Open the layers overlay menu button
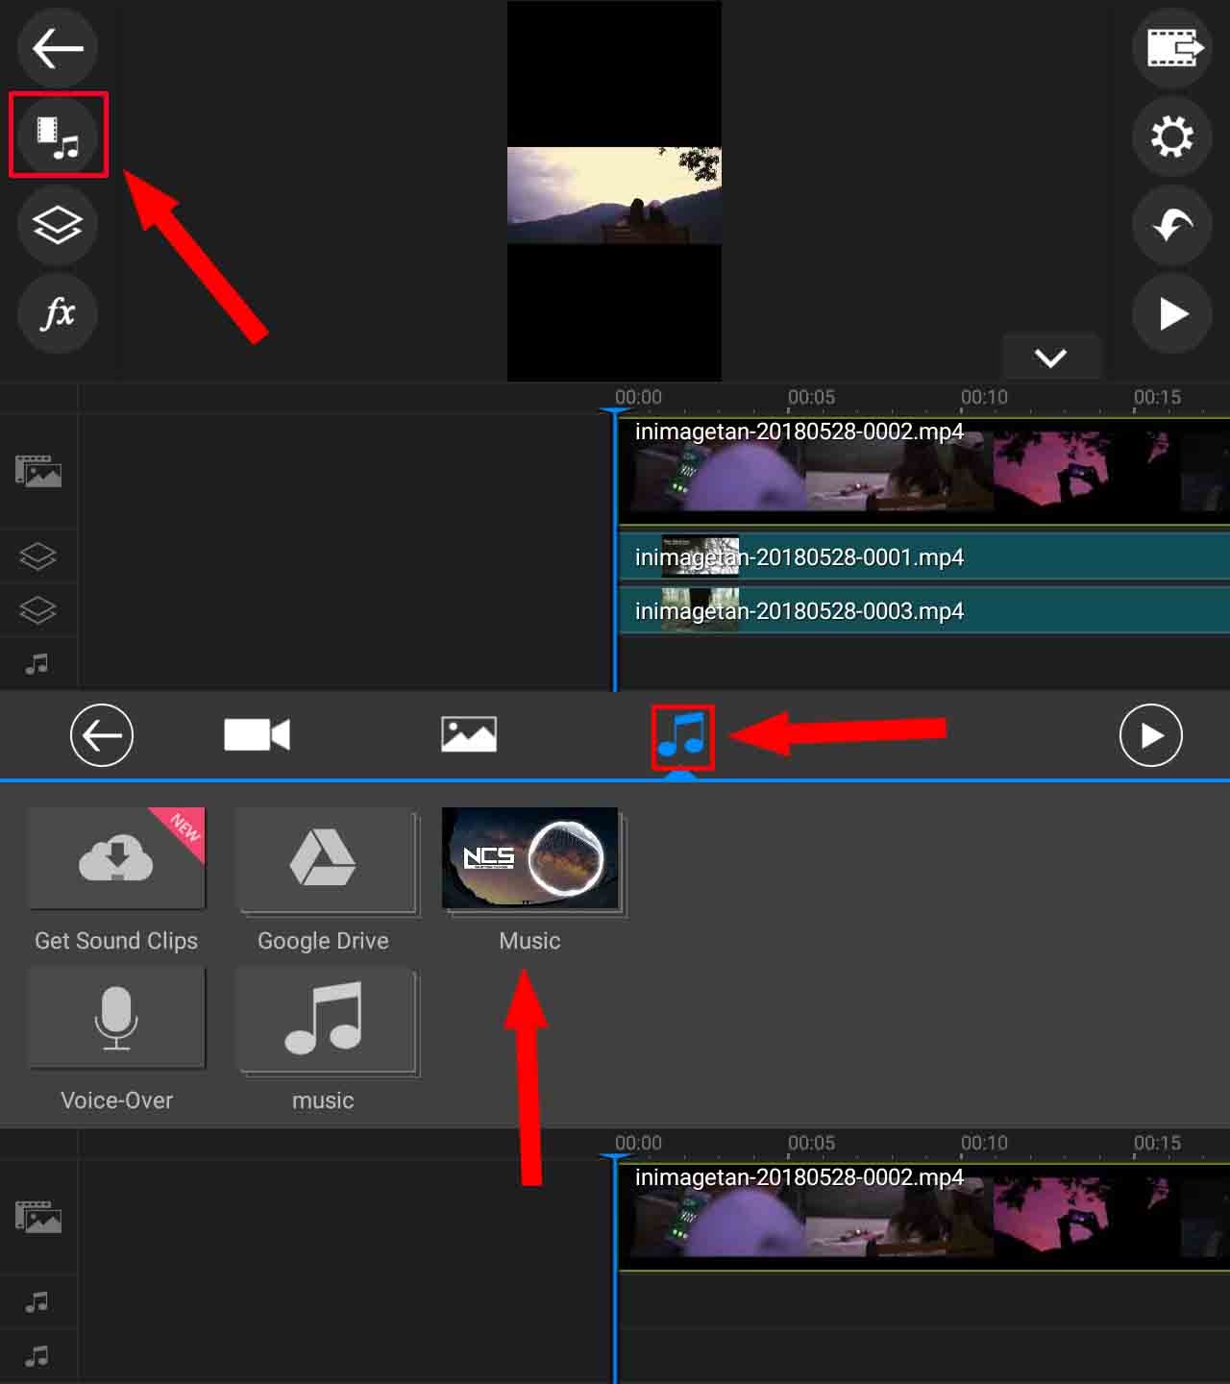Viewport: 1230px width, 1384px height. (58, 225)
